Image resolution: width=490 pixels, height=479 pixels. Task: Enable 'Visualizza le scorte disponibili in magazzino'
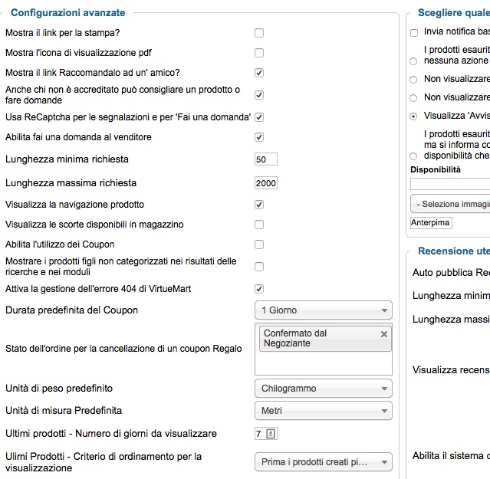tap(259, 225)
